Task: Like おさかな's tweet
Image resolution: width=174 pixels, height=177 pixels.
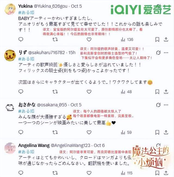Action: [x=89, y=132]
